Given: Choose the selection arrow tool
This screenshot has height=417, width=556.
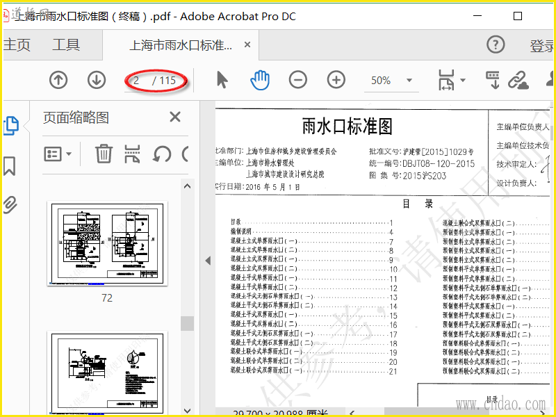Looking at the screenshot, I should pos(222,79).
